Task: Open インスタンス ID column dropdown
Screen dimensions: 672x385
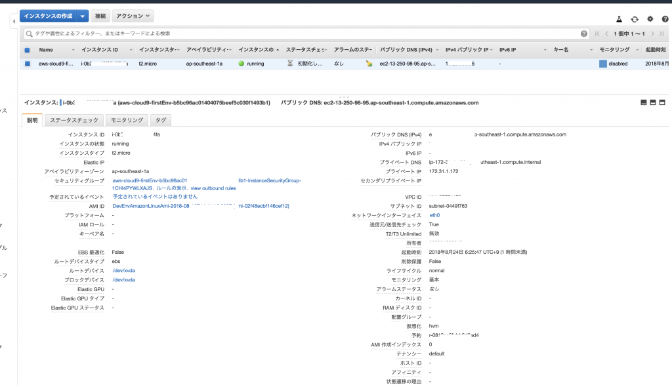Action: click(x=131, y=50)
